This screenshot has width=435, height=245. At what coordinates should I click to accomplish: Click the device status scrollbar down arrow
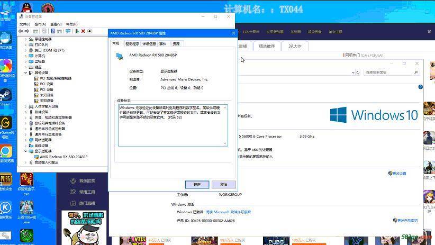[225, 143]
